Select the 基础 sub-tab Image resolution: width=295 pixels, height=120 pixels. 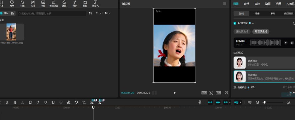[x=241, y=13]
